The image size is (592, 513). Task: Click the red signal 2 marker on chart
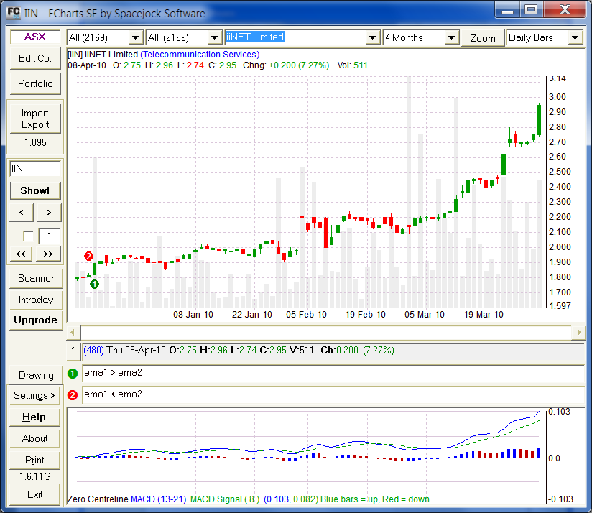click(88, 256)
